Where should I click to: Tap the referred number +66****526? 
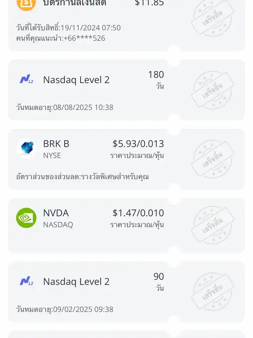click(x=60, y=38)
